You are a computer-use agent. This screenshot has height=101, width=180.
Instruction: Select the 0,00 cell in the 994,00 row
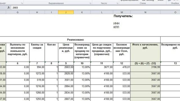pos(17,68)
